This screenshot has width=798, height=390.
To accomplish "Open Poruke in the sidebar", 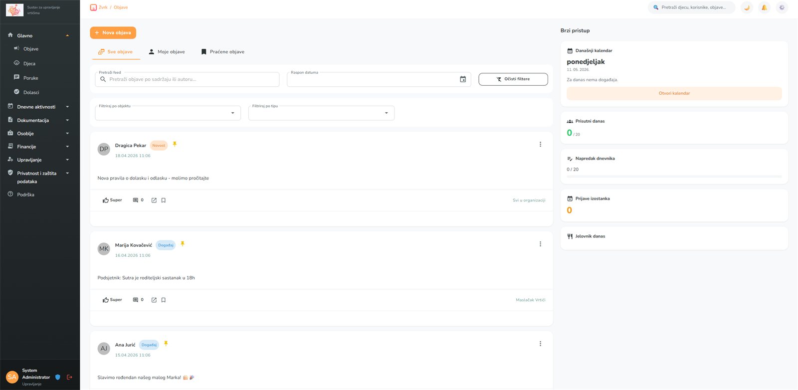I will [x=30, y=78].
